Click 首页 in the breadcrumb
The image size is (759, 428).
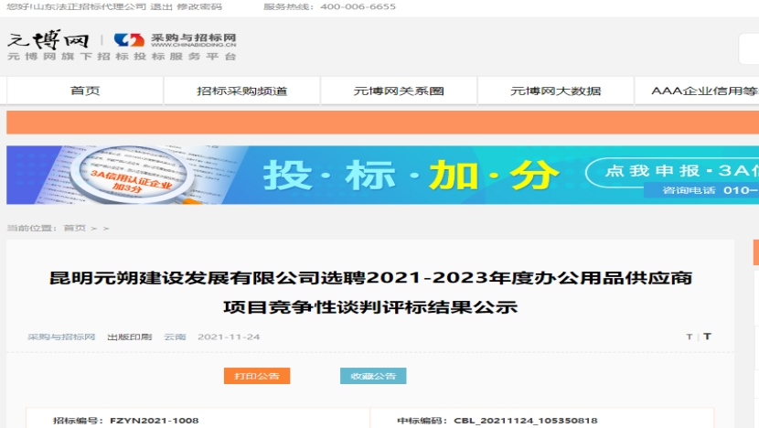coord(74,228)
